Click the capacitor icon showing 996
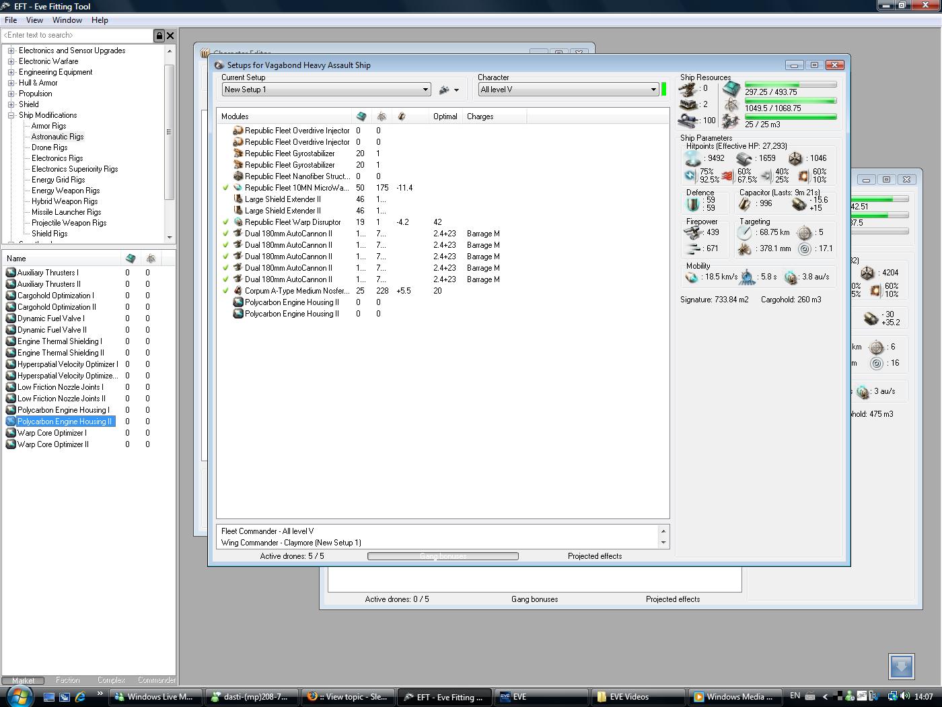Image resolution: width=942 pixels, height=707 pixels. (745, 203)
